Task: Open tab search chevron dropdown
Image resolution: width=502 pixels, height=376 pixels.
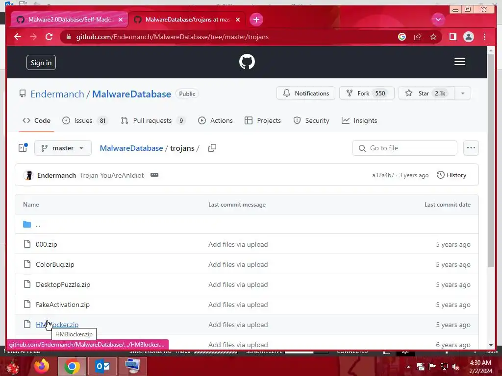Action: click(x=438, y=20)
